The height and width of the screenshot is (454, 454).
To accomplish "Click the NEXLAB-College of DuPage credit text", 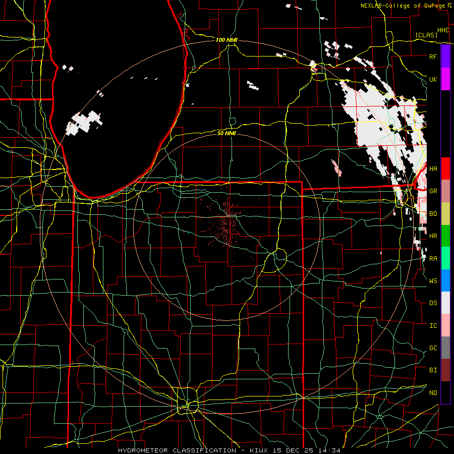I will [403, 6].
